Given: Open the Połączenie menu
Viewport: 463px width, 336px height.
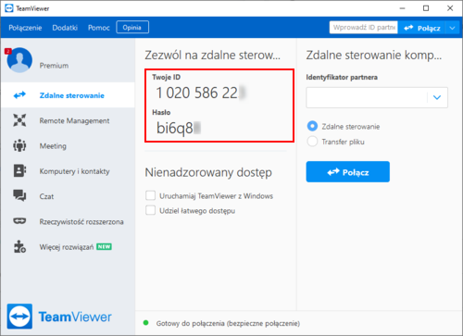Looking at the screenshot, I should [25, 28].
